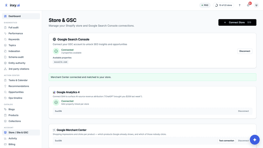Open Full audit page
The image size is (263, 148).
tap(21, 28)
